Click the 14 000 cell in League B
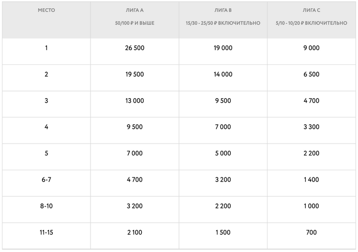Screen dimensions: 358x252 [223, 75]
